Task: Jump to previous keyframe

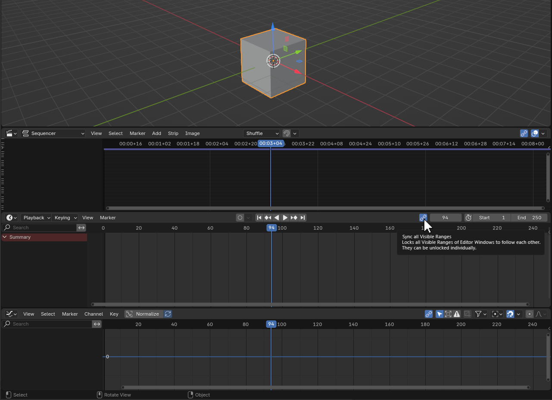Action: [268, 218]
